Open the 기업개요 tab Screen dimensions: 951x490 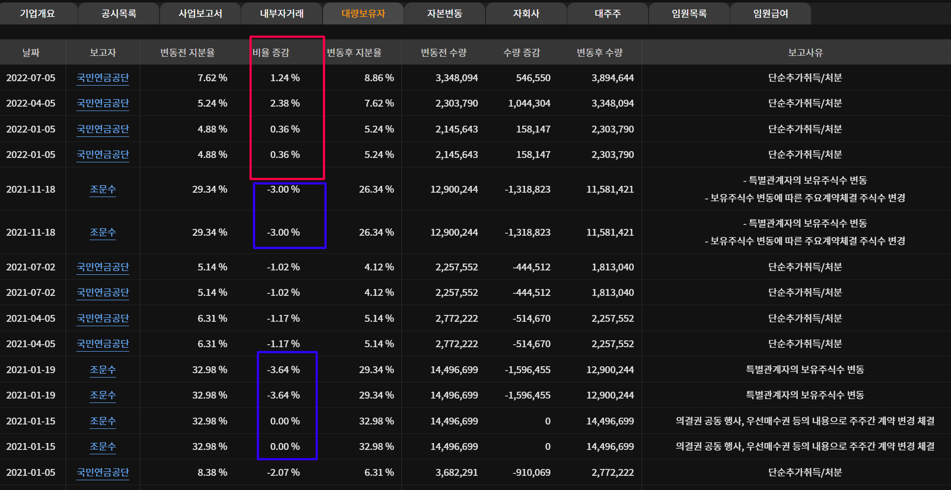click(x=38, y=14)
